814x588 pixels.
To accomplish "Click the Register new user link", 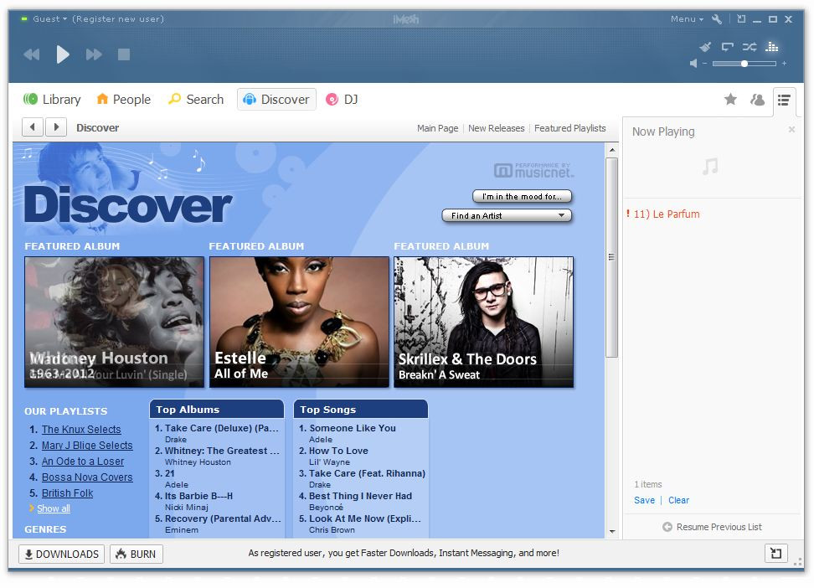I will [118, 19].
